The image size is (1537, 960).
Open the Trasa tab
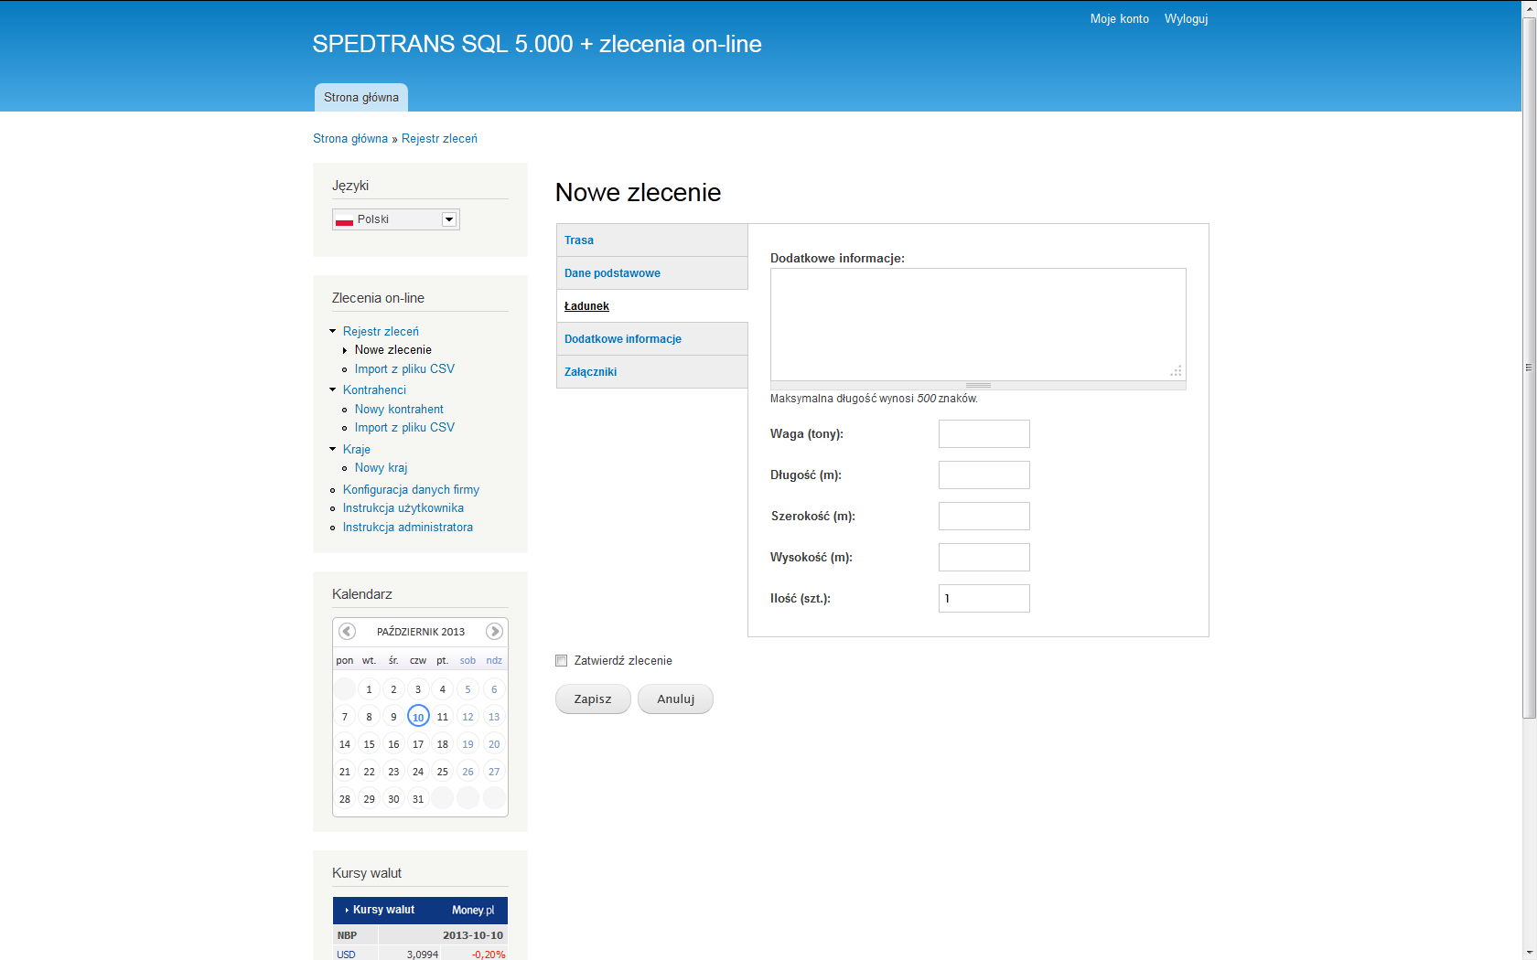652,240
